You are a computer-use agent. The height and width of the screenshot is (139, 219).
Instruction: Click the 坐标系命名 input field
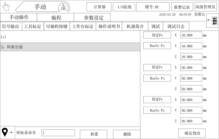click(58, 133)
